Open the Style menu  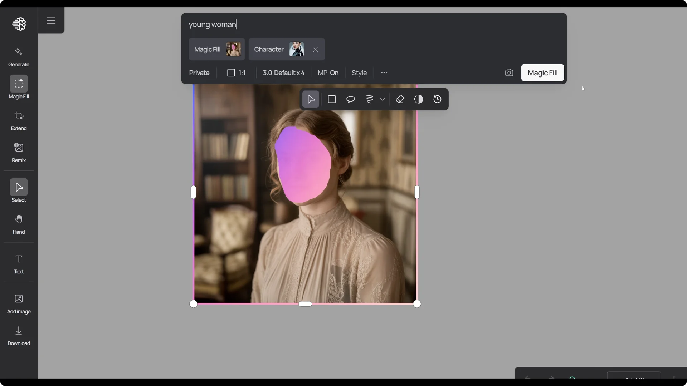[359, 73]
